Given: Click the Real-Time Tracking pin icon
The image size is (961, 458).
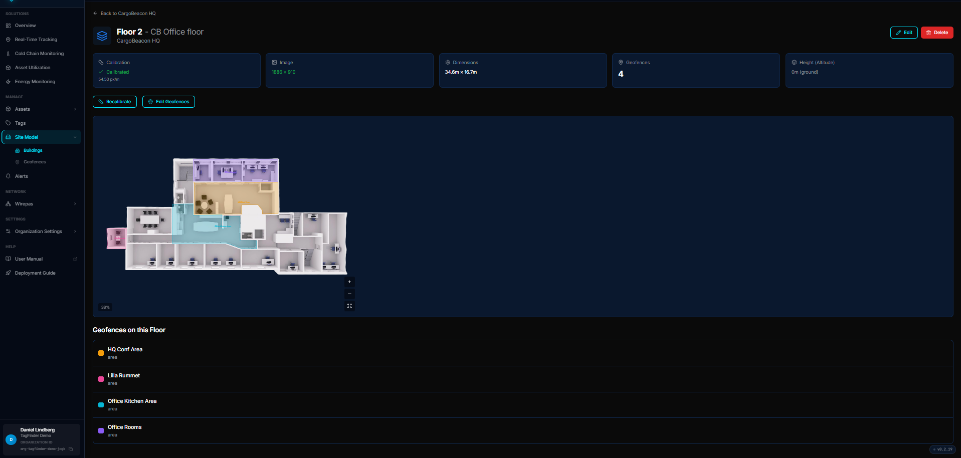Looking at the screenshot, I should pyautogui.click(x=8, y=40).
